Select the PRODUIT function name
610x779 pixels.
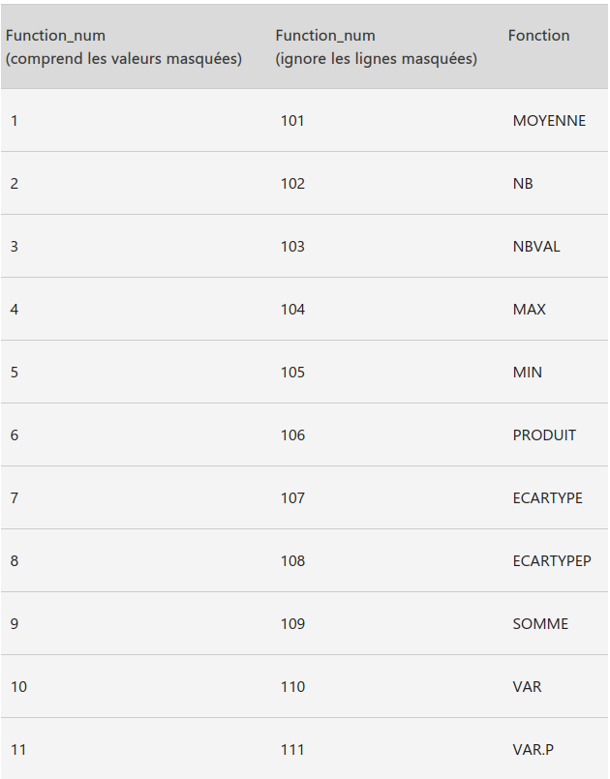coord(544,435)
